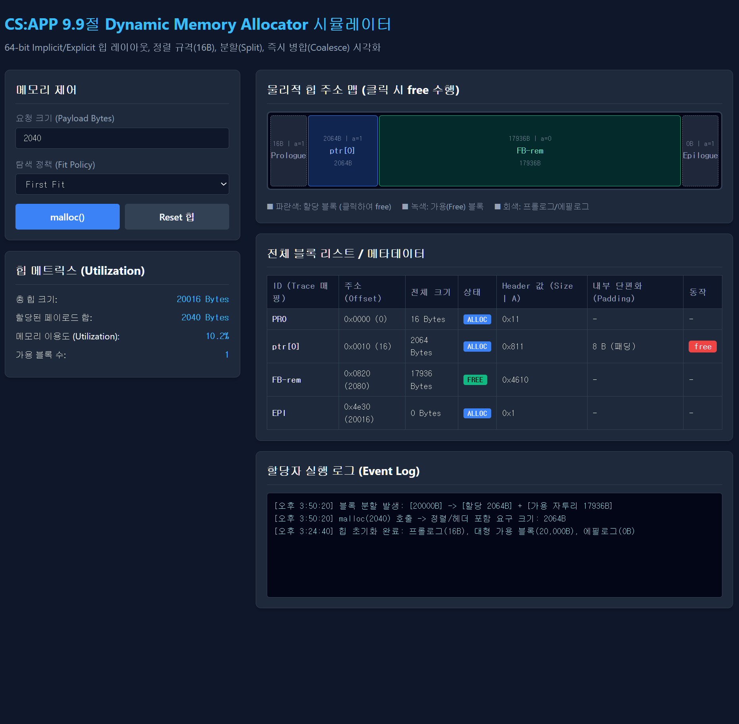Viewport: 739px width, 724px height.
Task: Click the Epilogue block in heap map
Action: click(700, 151)
